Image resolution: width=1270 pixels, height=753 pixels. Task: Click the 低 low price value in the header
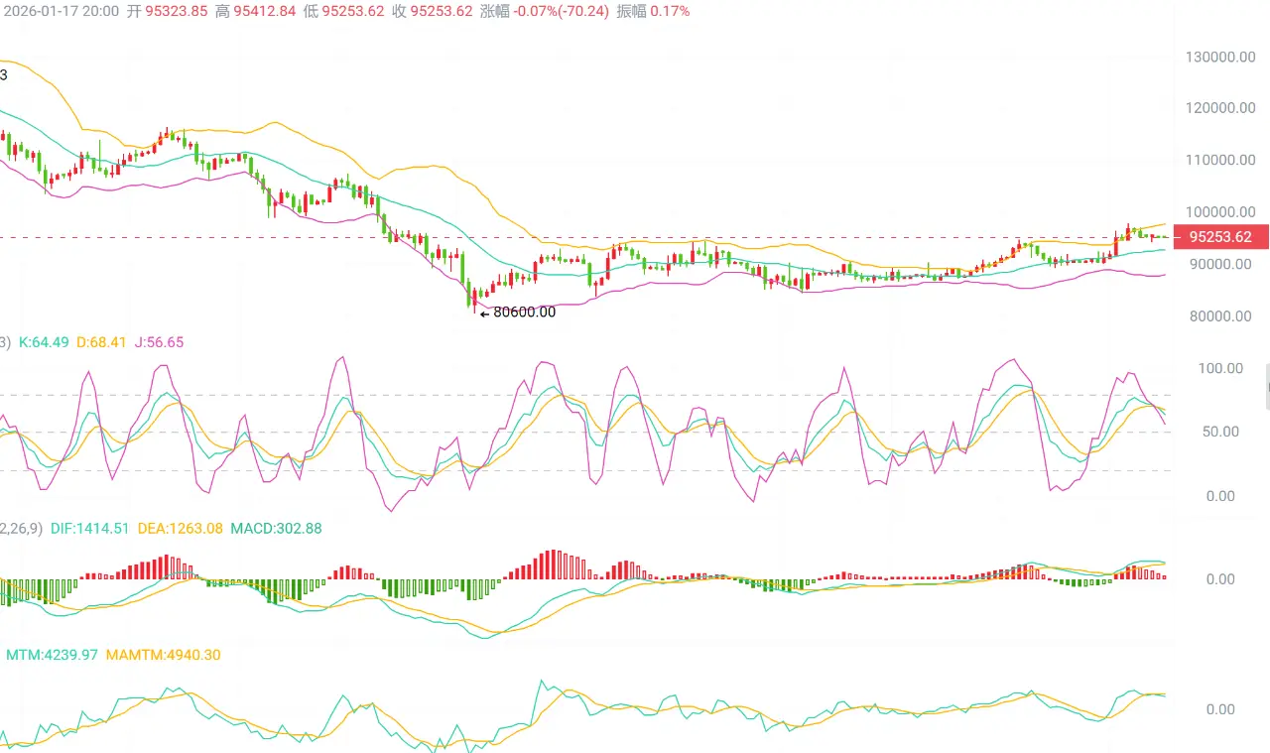pyautogui.click(x=354, y=11)
